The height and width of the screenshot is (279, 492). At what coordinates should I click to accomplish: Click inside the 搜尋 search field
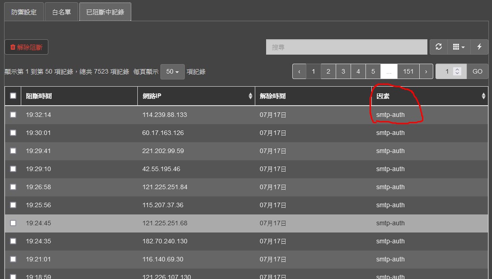point(346,47)
